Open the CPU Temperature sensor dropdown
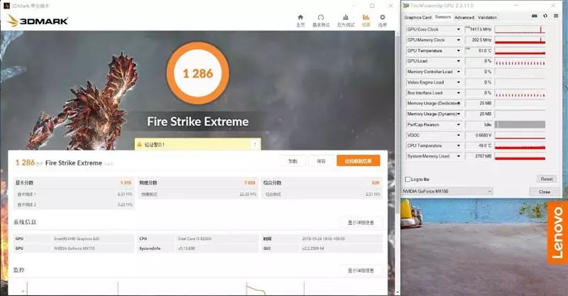Viewport: 568px width, 296px height. [x=458, y=146]
